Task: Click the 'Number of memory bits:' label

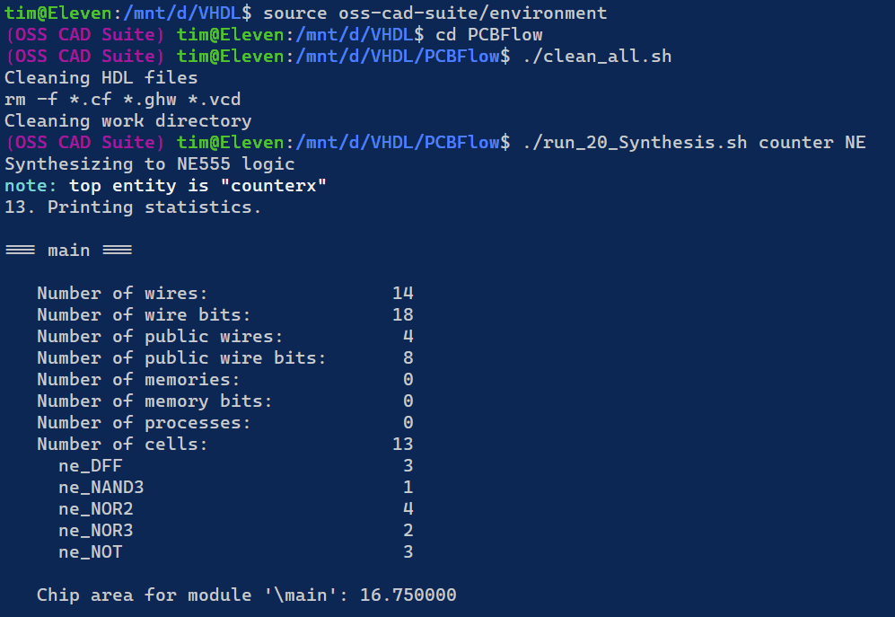Action: click(x=154, y=401)
